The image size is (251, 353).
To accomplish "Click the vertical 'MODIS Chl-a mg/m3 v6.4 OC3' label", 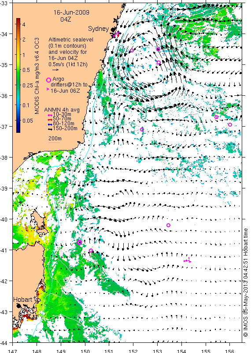I will click(x=37, y=76).
